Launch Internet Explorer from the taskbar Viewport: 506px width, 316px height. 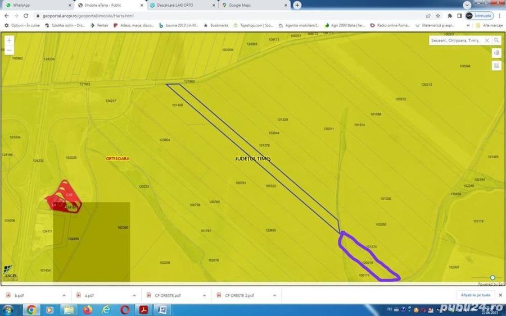106,310
